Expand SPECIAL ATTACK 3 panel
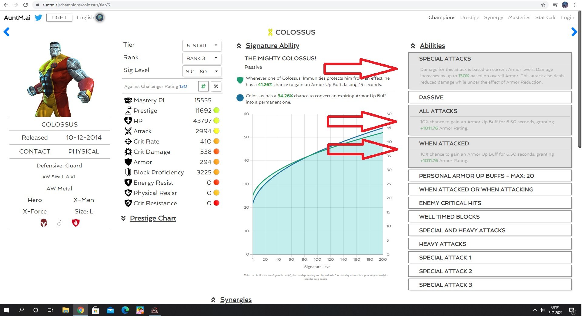The height and width of the screenshot is (327, 582). [x=490, y=285]
